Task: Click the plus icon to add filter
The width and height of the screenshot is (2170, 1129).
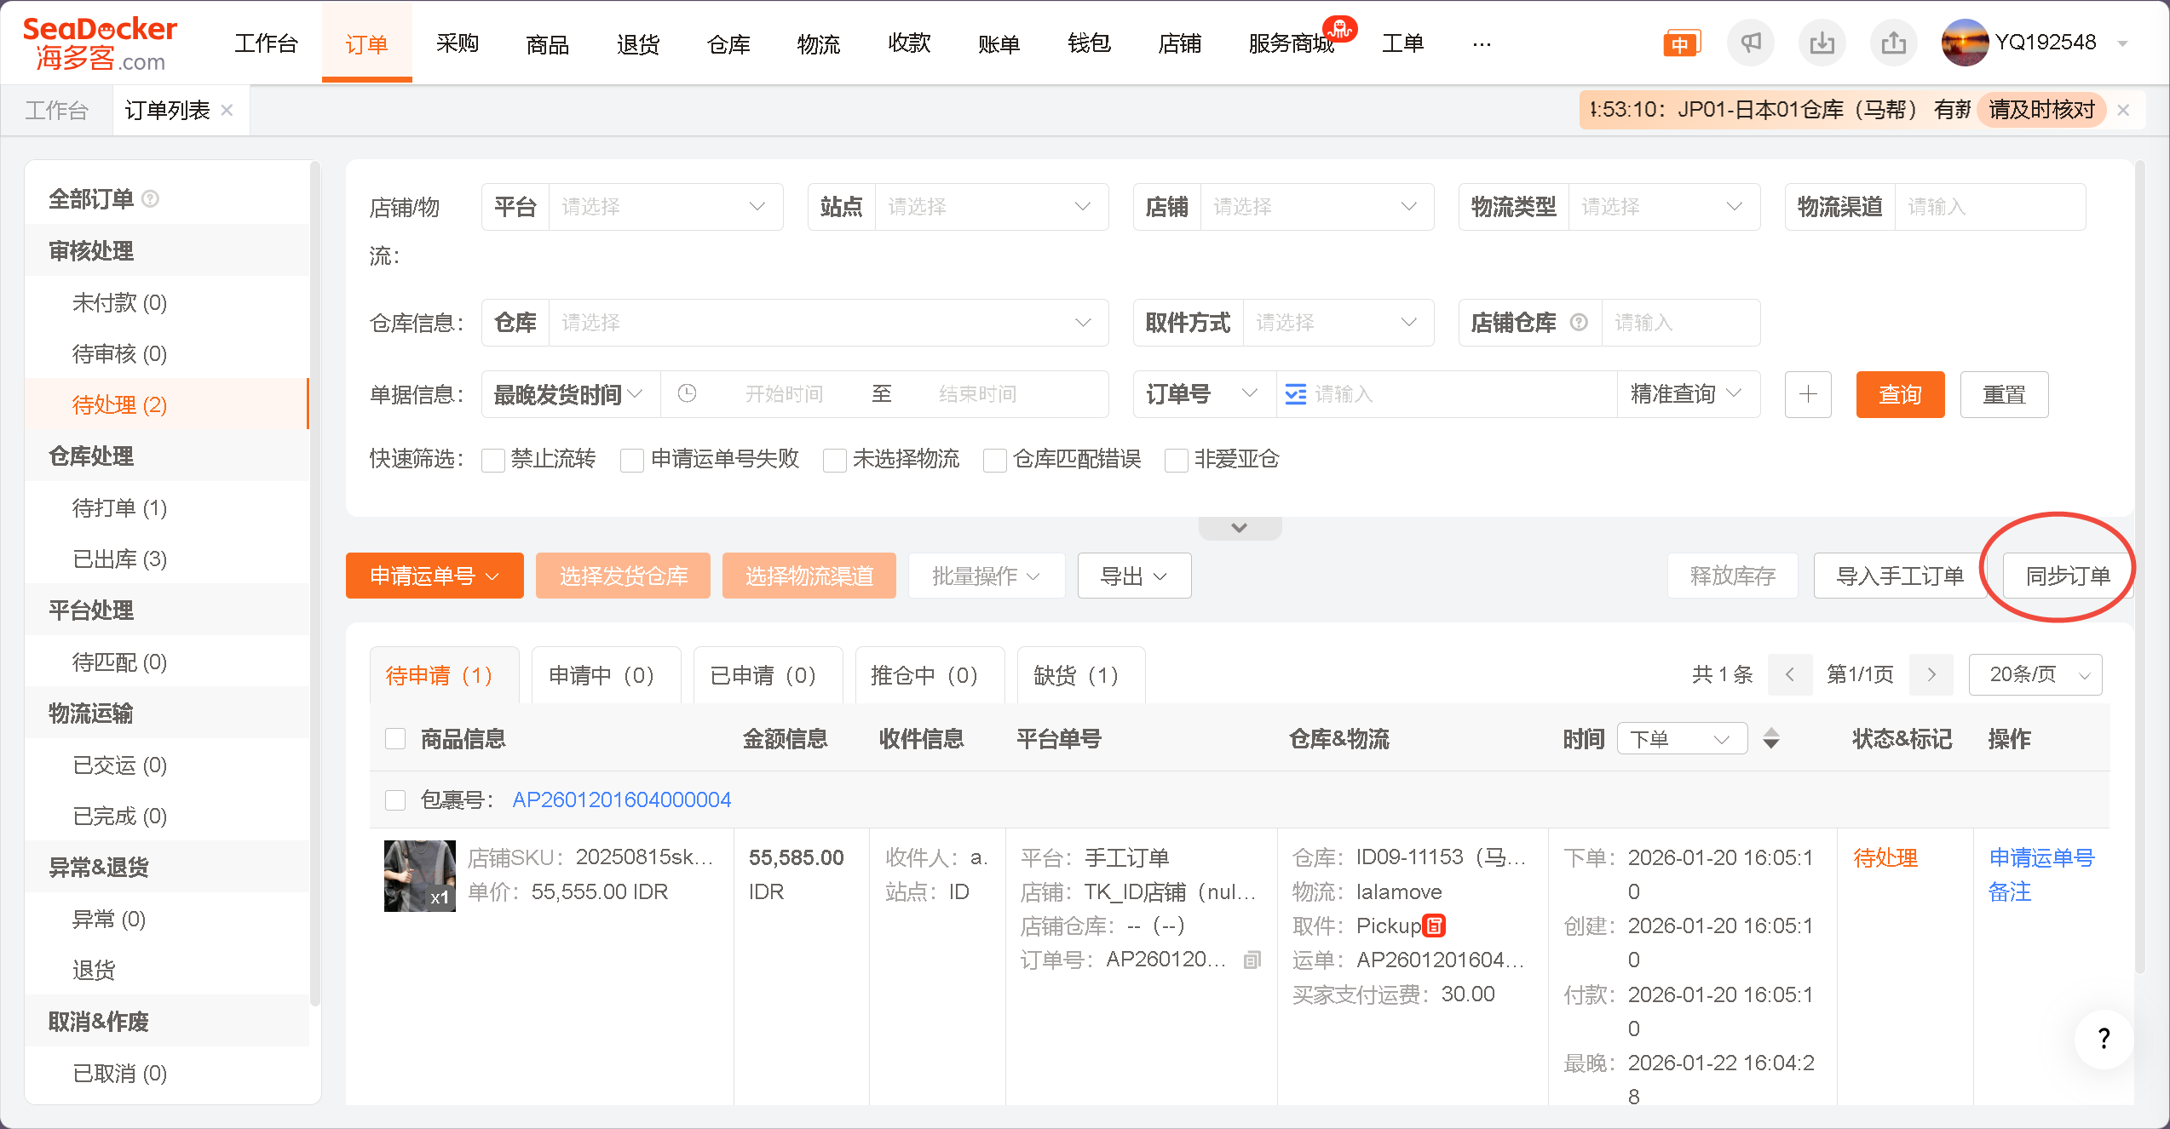Action: (x=1808, y=394)
